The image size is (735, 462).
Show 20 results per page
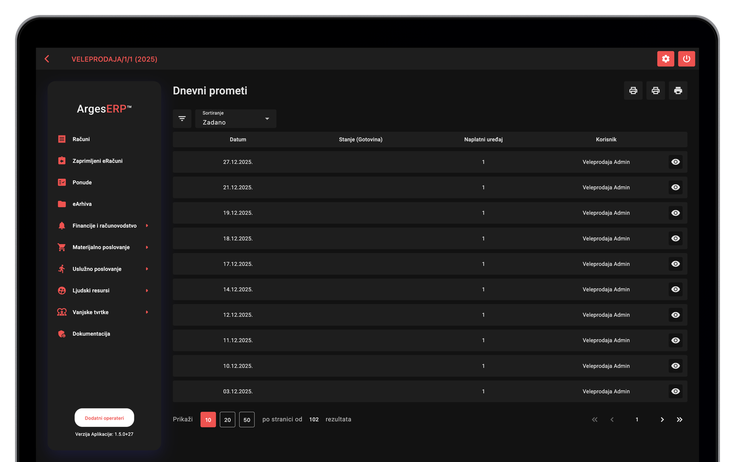pyautogui.click(x=227, y=420)
